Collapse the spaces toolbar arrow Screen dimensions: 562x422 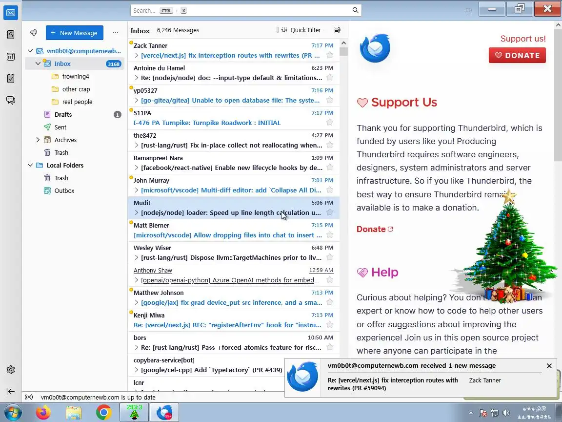11,391
